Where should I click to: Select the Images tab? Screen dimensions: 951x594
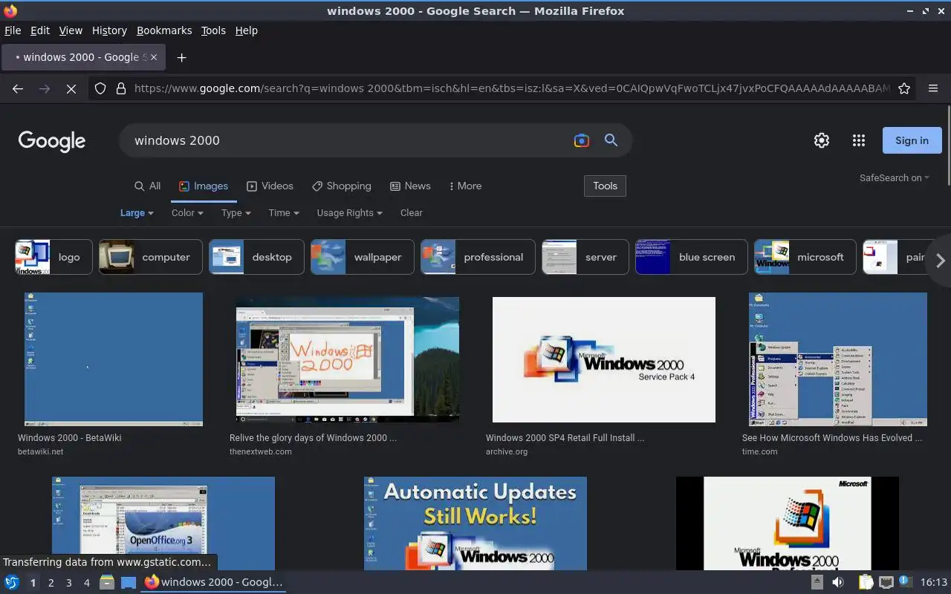pos(204,186)
